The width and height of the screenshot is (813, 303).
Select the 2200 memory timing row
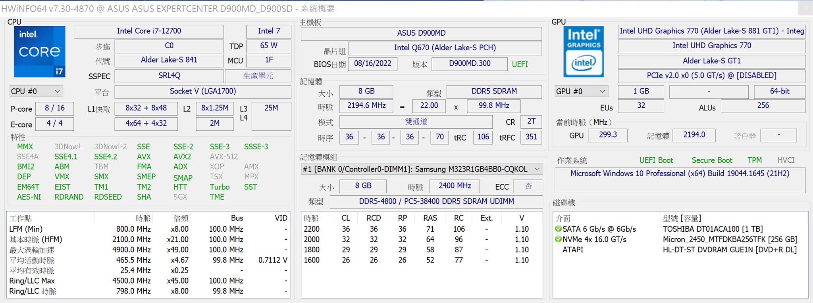[312, 229]
